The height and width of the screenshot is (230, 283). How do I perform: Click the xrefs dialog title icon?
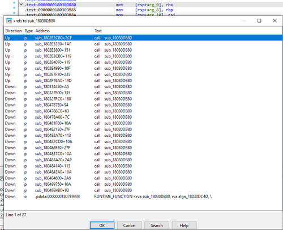[9, 20]
